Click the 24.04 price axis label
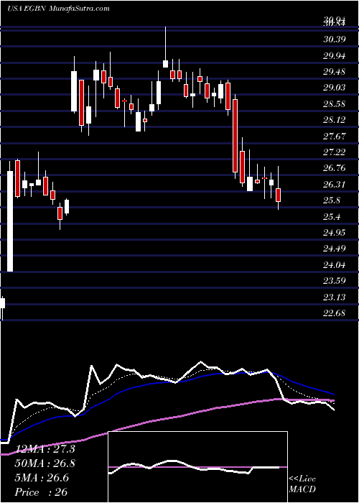 pos(334,264)
